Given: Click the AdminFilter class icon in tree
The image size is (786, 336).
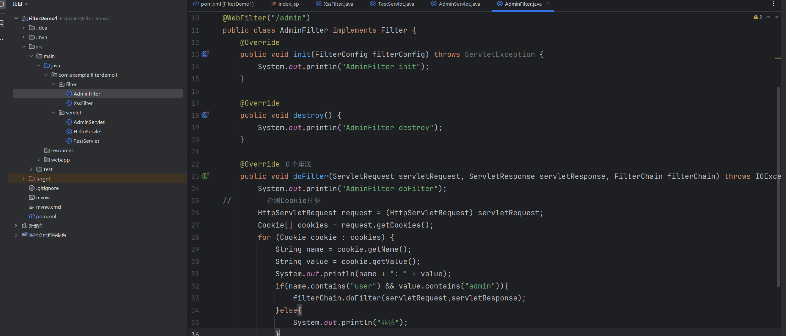Looking at the screenshot, I should (x=69, y=94).
